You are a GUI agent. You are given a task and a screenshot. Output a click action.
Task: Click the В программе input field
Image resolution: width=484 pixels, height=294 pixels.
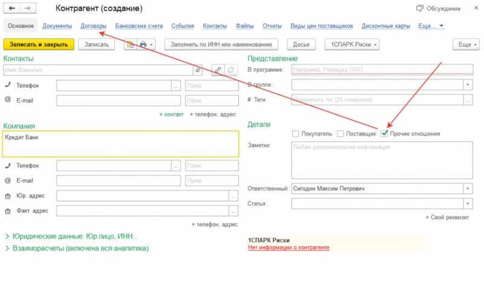tap(382, 70)
